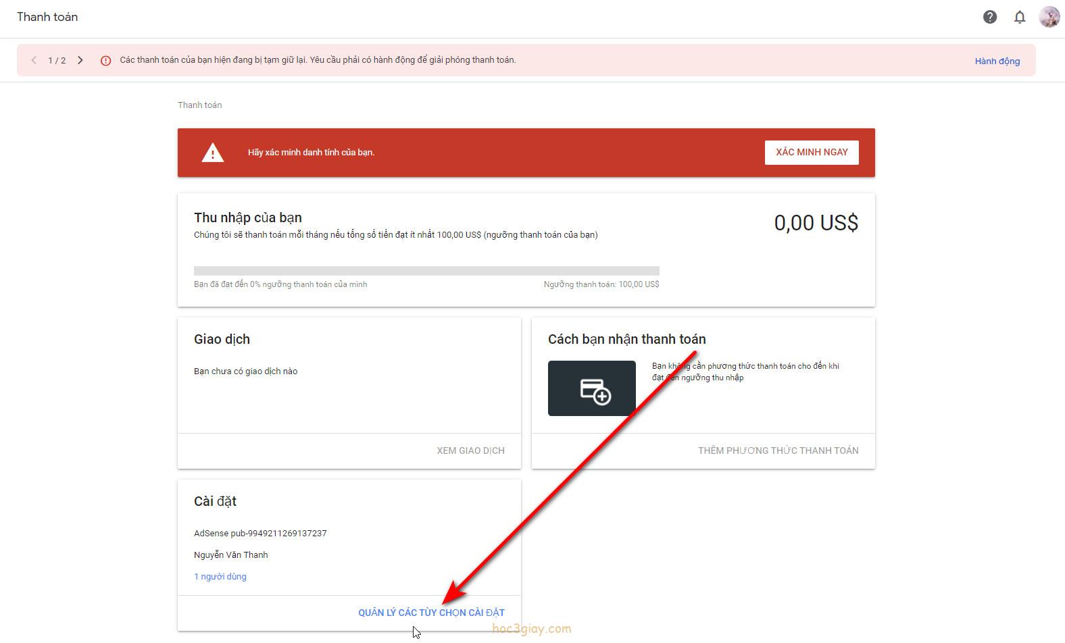Click the Thanh toán page title
Screen dimensions: 1065x643
(47, 17)
